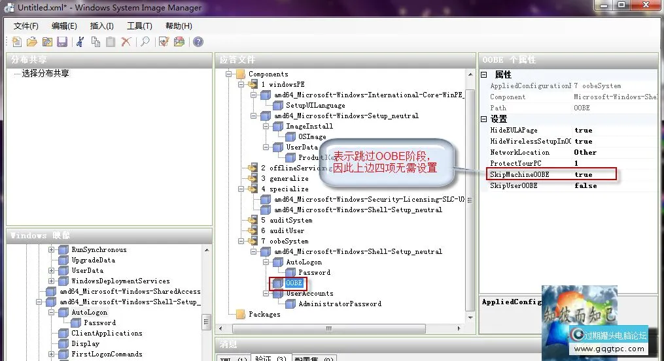Click the Packages folder icon

click(241, 314)
